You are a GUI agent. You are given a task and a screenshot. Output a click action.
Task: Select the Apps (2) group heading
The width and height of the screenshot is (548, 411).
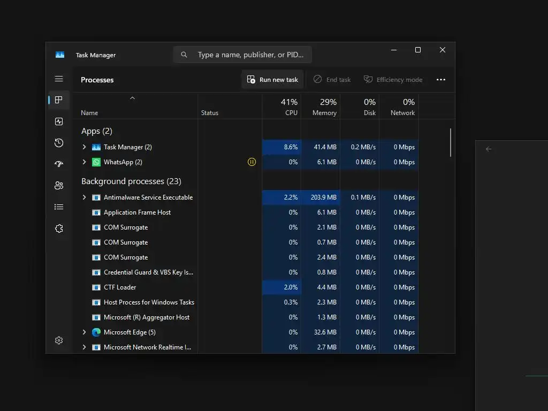[x=97, y=131]
